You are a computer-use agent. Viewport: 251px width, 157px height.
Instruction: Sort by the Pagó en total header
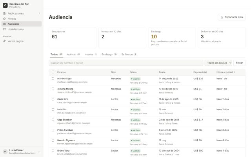tap(200, 72)
